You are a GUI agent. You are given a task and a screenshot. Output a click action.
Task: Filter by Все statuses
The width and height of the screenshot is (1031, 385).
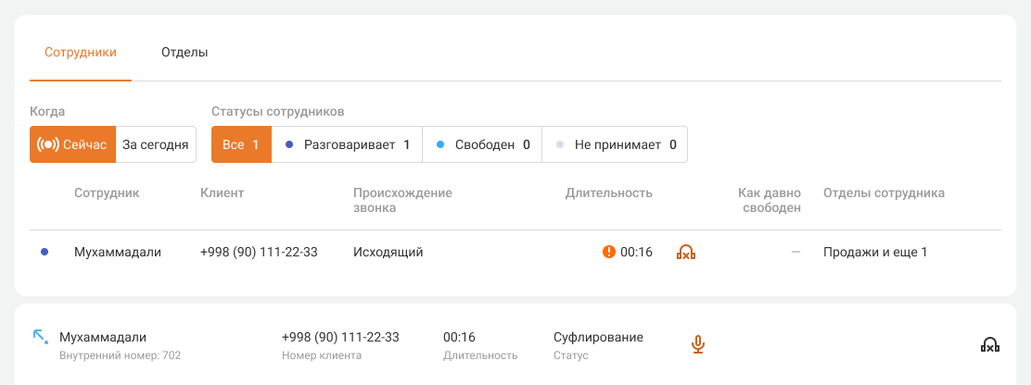point(241,144)
